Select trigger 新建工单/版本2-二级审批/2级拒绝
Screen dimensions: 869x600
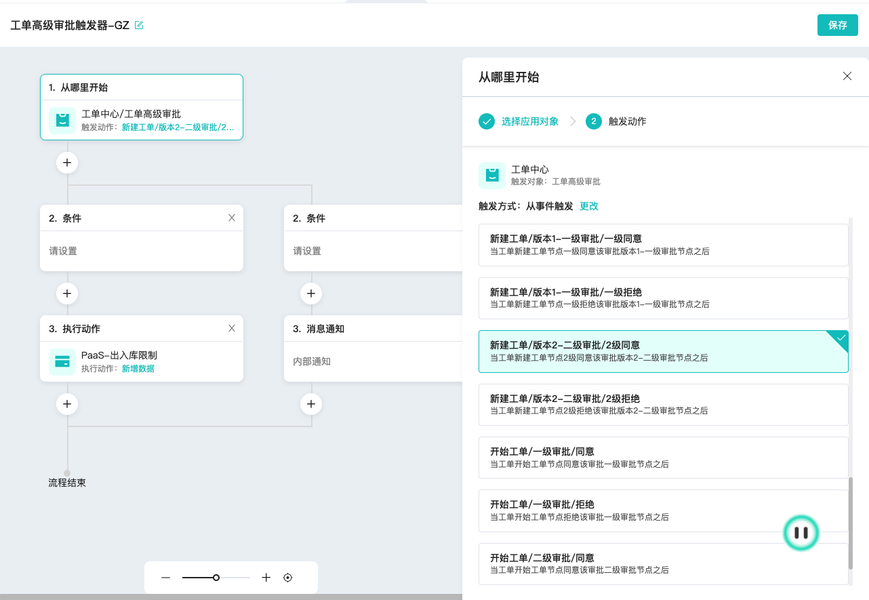point(664,405)
